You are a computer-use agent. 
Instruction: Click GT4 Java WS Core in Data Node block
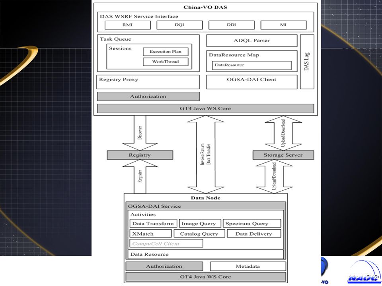click(x=206, y=277)
